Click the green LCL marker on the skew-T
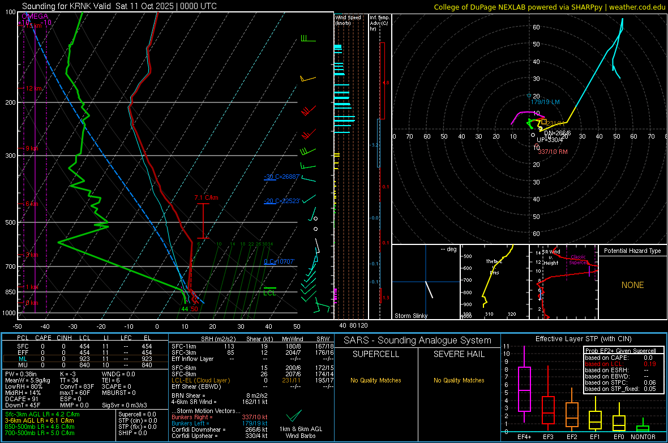This screenshot has width=668, height=443. 269,293
